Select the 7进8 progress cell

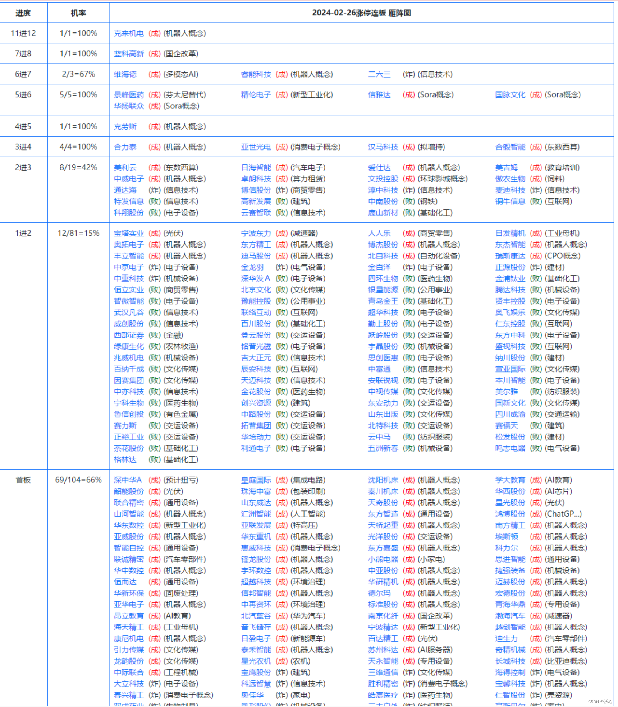click(x=23, y=54)
